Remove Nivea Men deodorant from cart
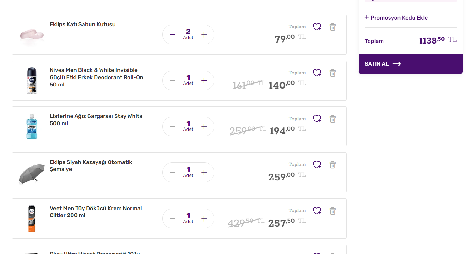Viewport: 467px width, 254px height. (333, 73)
